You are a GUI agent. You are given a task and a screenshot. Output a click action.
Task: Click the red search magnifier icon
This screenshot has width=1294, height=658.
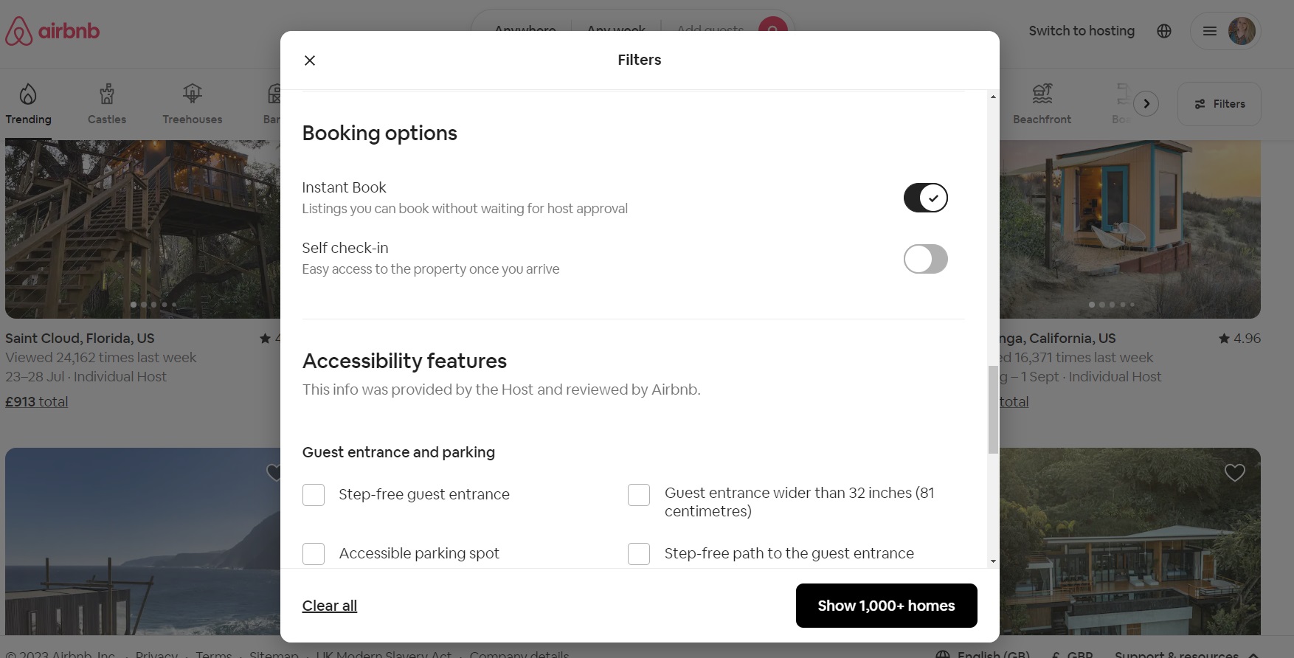click(772, 31)
